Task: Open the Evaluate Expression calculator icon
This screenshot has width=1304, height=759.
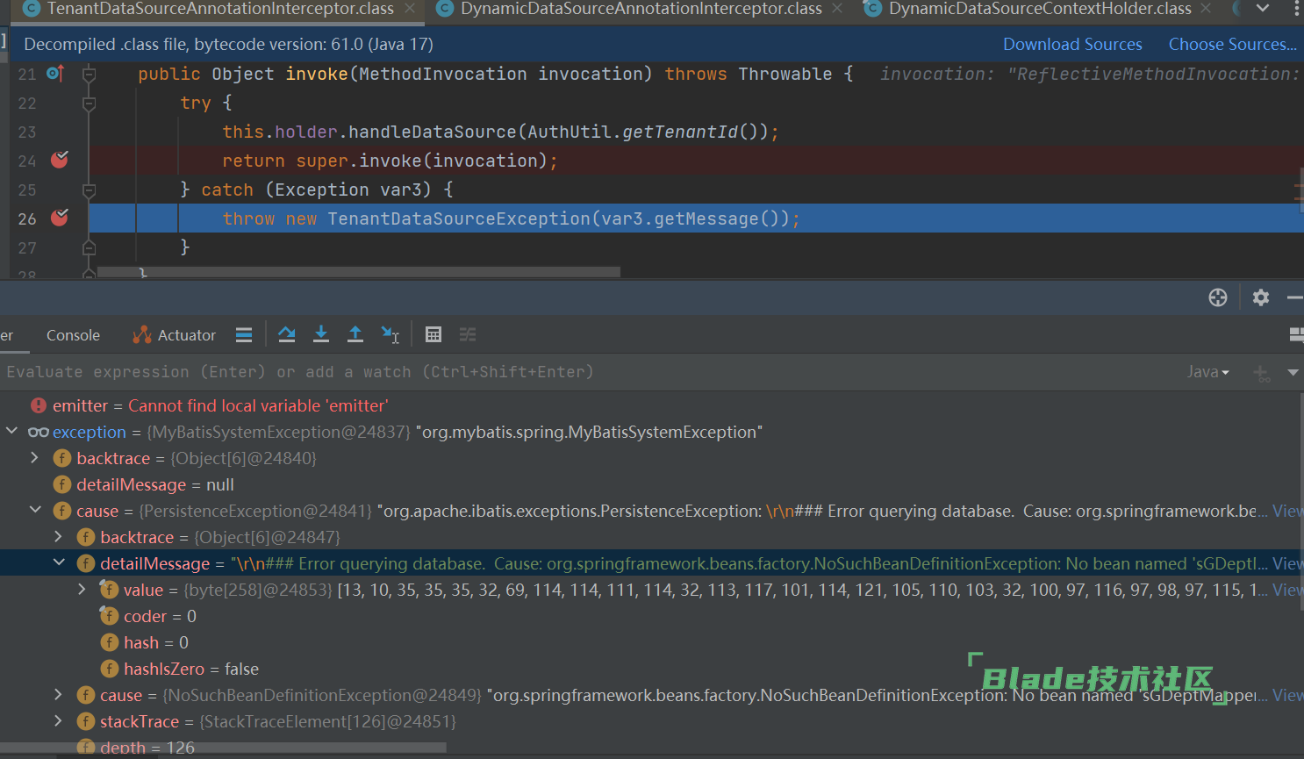Action: (433, 334)
